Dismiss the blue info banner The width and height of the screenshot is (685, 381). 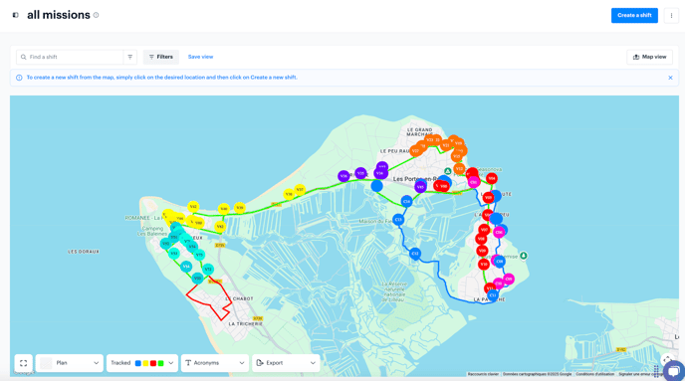coord(670,78)
